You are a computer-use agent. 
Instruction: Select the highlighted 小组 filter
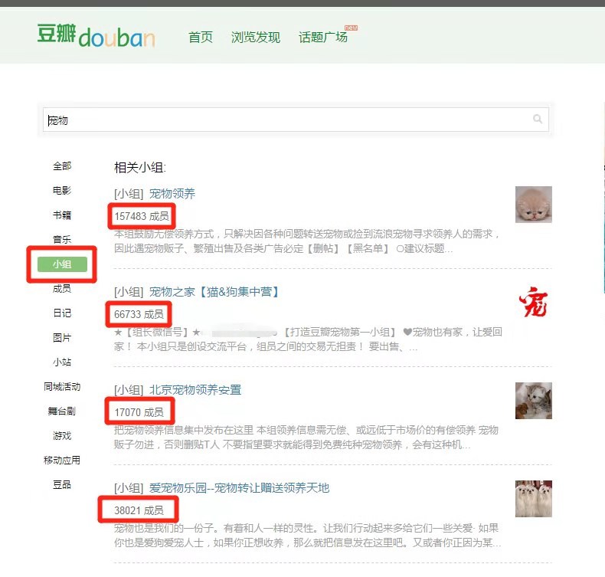tap(62, 264)
